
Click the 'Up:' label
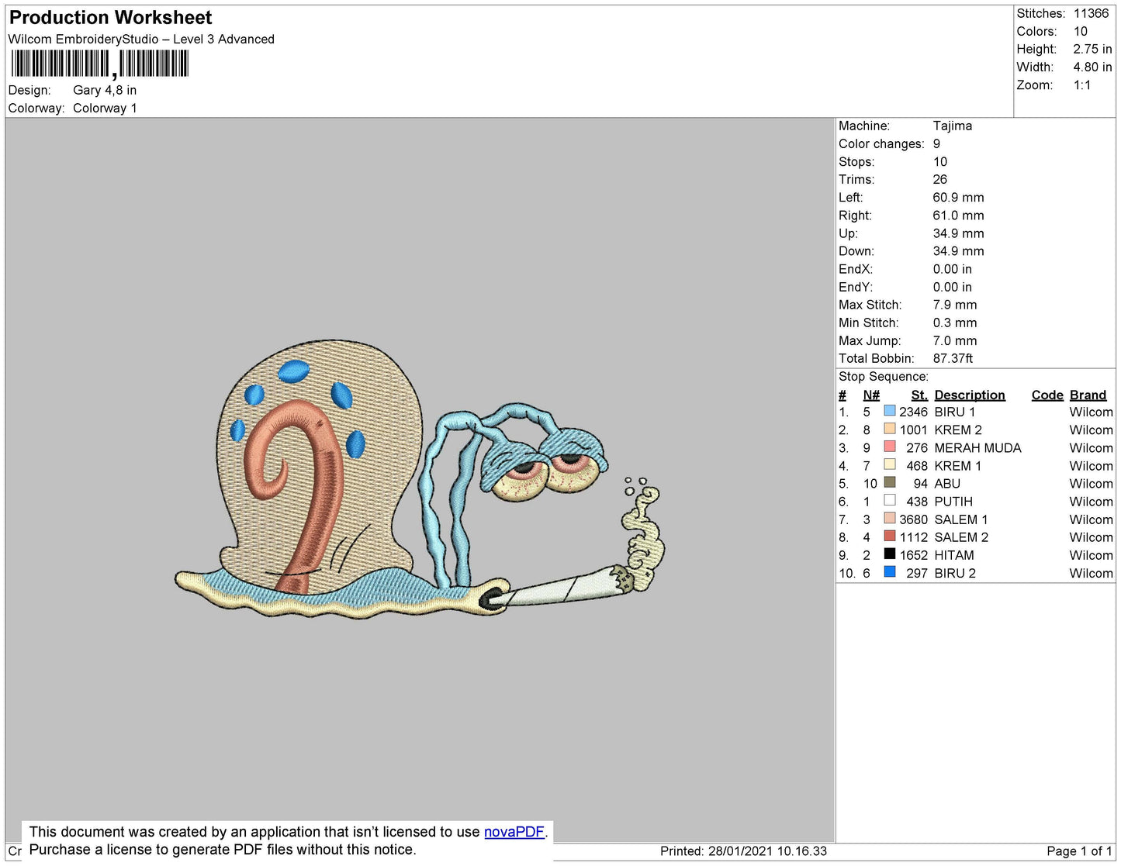coord(848,233)
